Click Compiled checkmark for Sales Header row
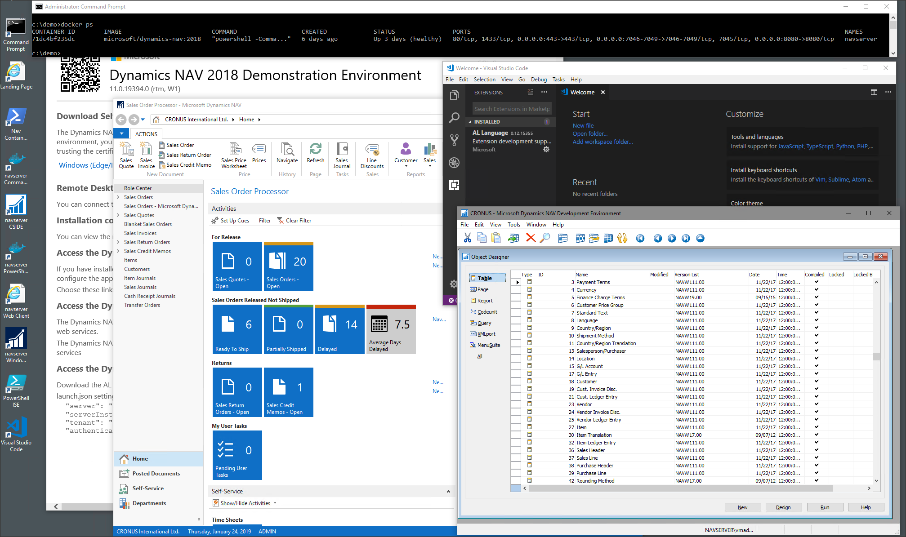Viewport: 906px width, 537px height. pyautogui.click(x=817, y=450)
